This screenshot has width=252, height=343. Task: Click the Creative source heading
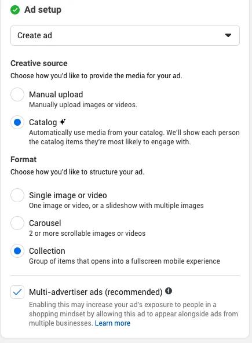coord(39,63)
